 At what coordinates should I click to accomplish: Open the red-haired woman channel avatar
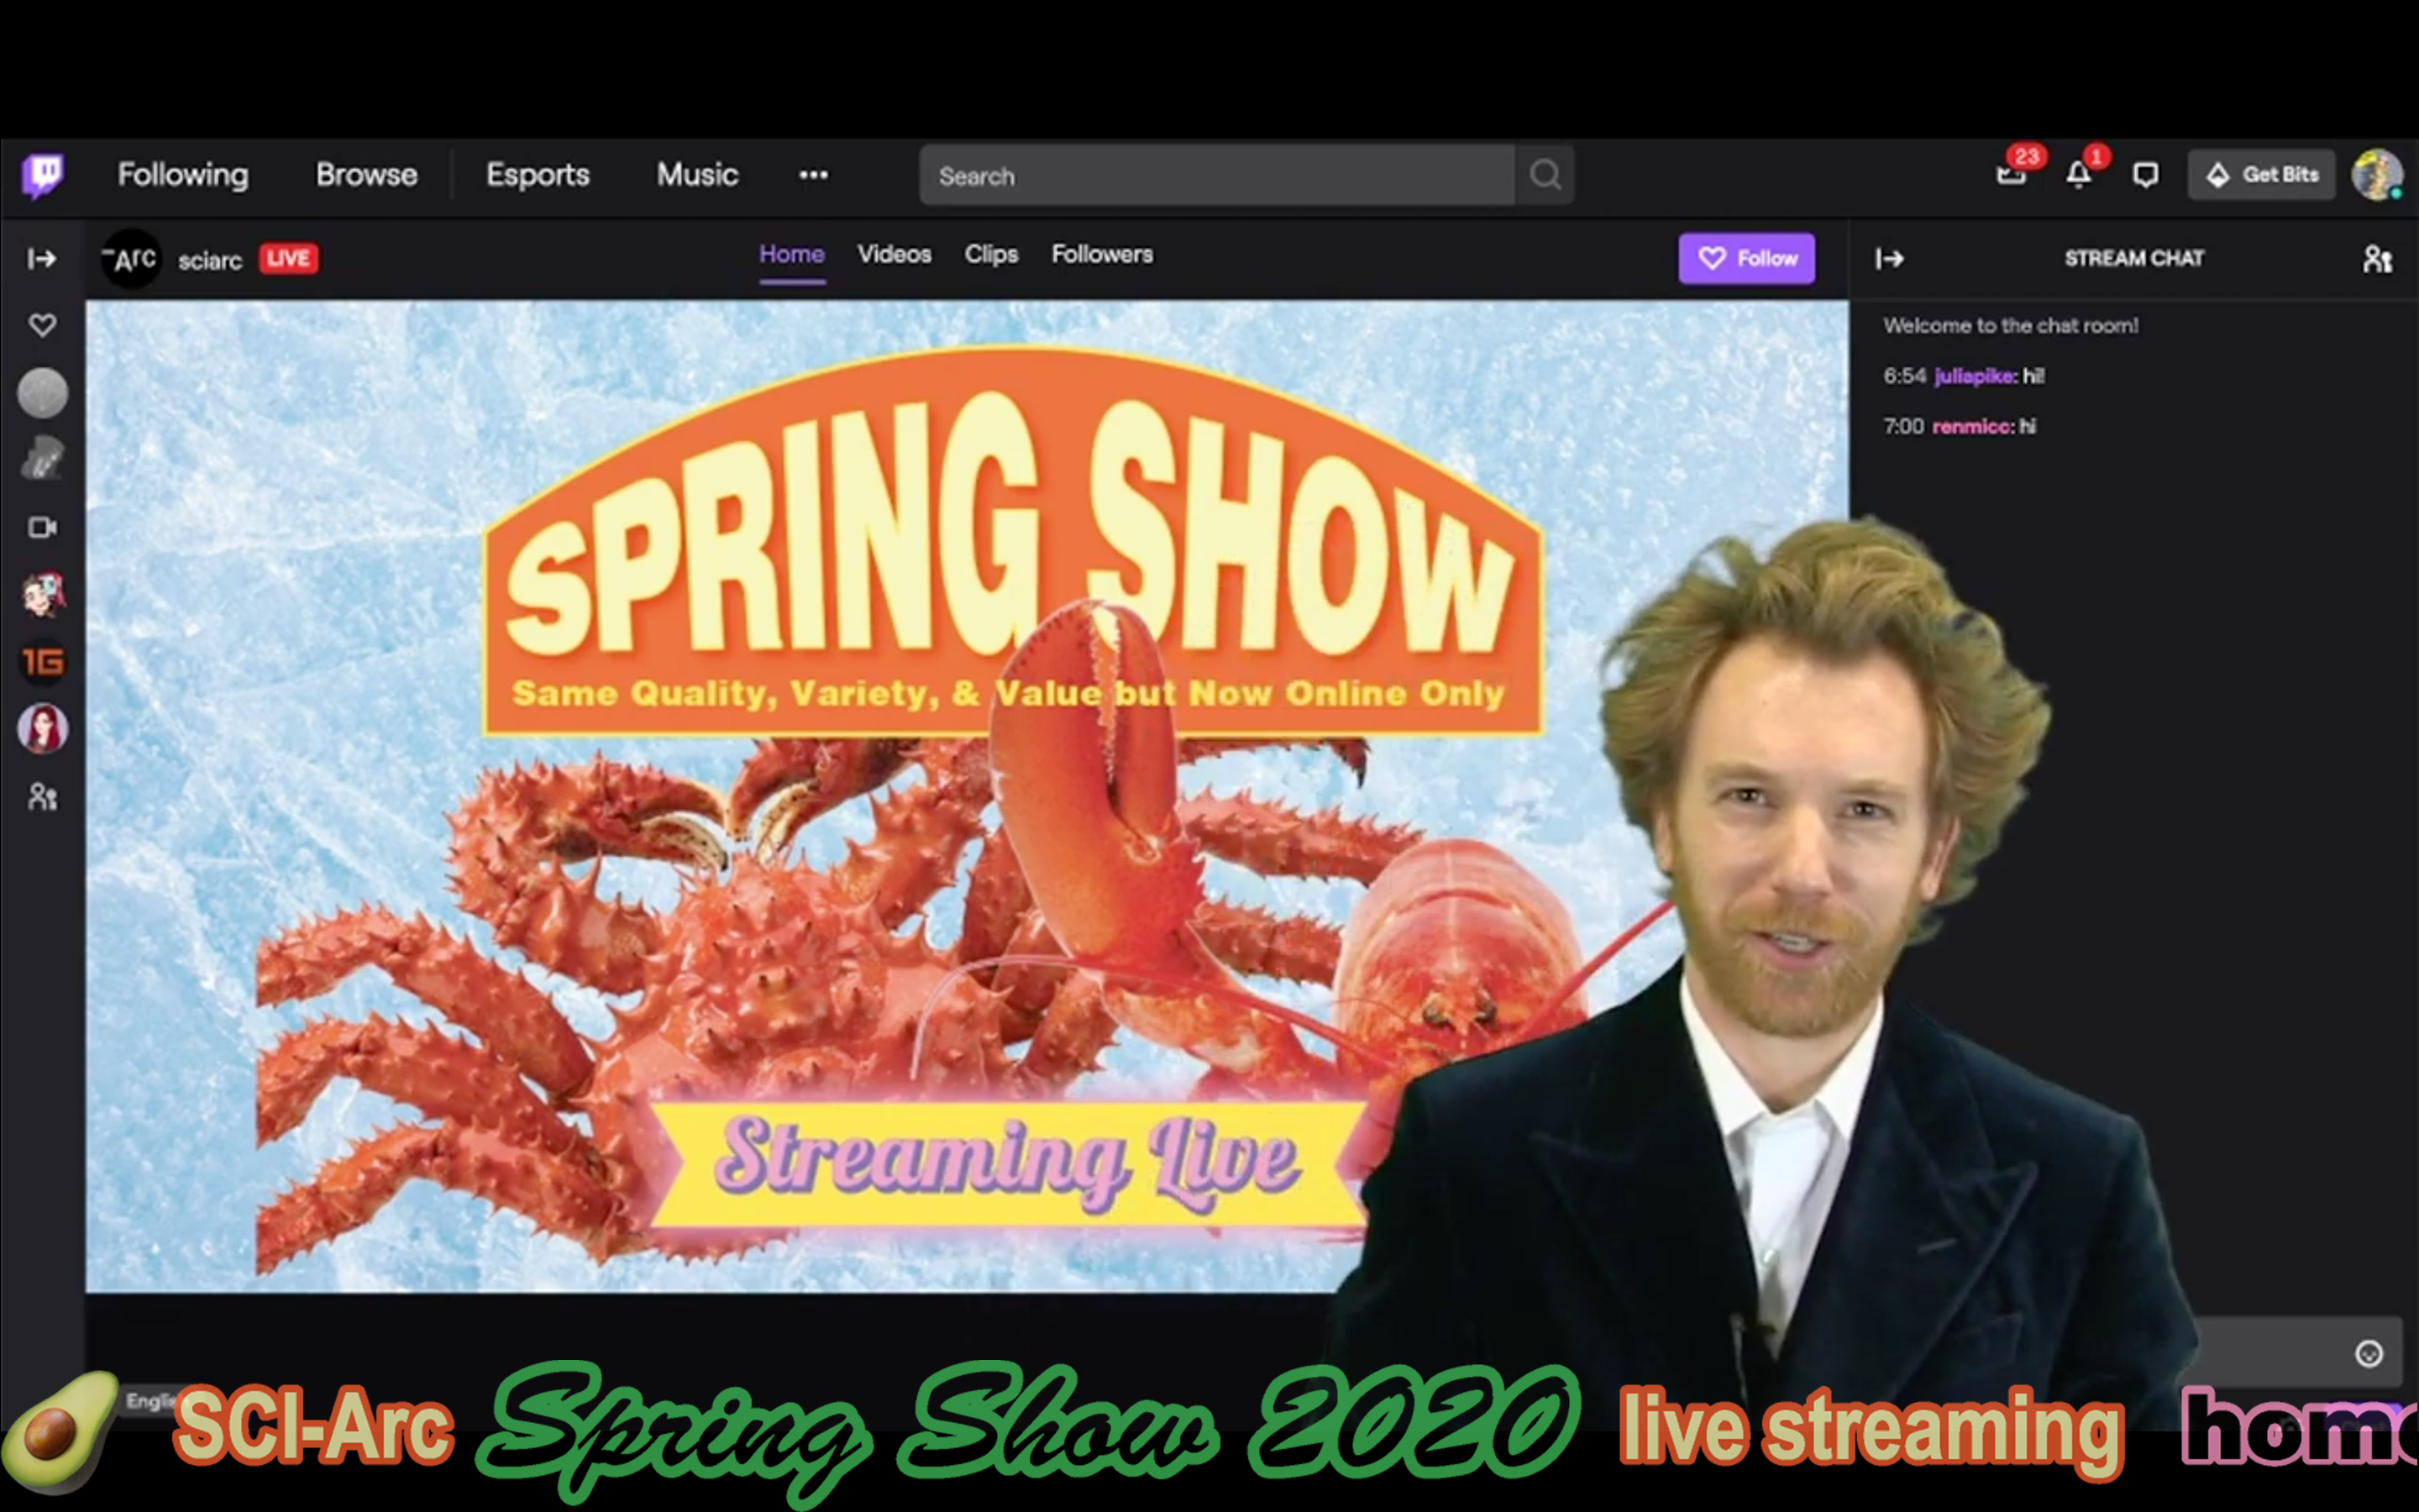pyautogui.click(x=42, y=728)
